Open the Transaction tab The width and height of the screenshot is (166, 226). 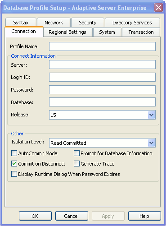tap(141, 32)
